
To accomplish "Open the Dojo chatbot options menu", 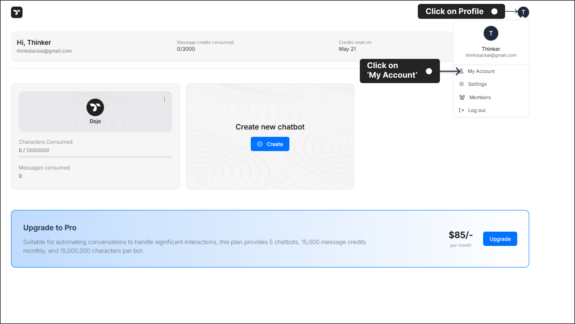I will [164, 100].
